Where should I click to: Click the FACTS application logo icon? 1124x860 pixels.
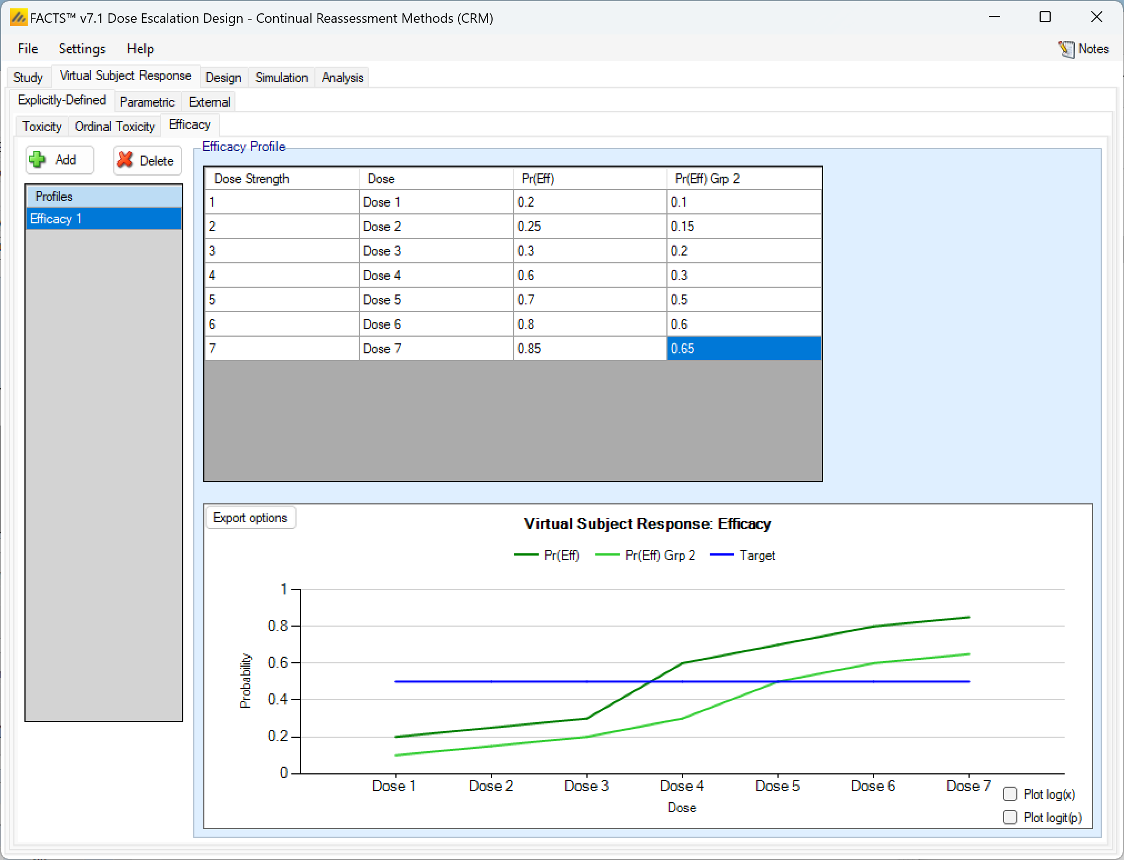[x=18, y=18]
